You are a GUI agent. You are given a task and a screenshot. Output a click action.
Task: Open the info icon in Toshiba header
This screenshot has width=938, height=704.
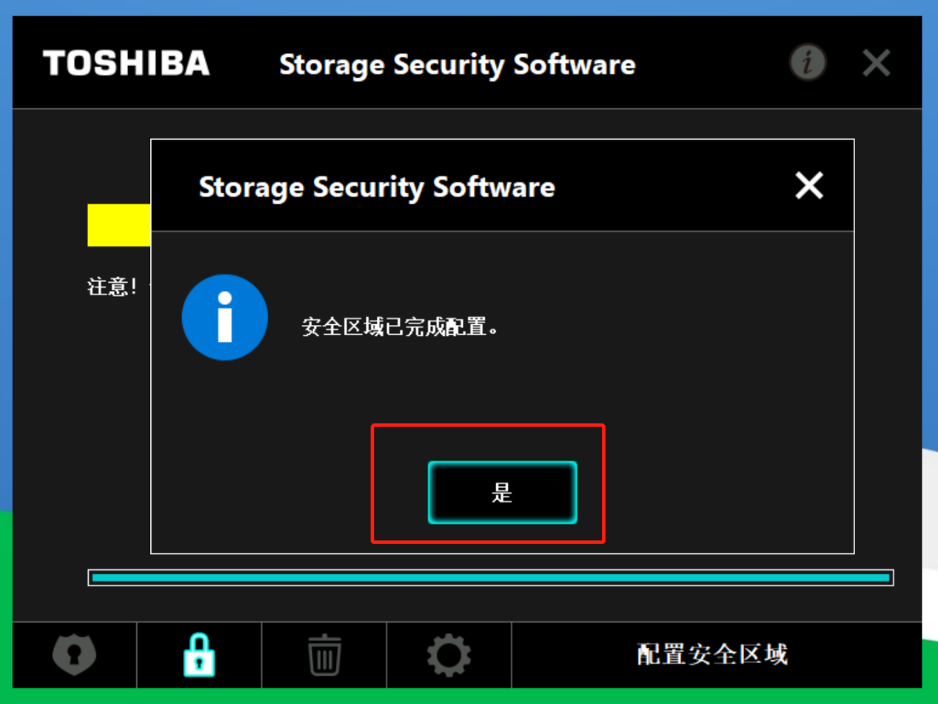pos(807,62)
